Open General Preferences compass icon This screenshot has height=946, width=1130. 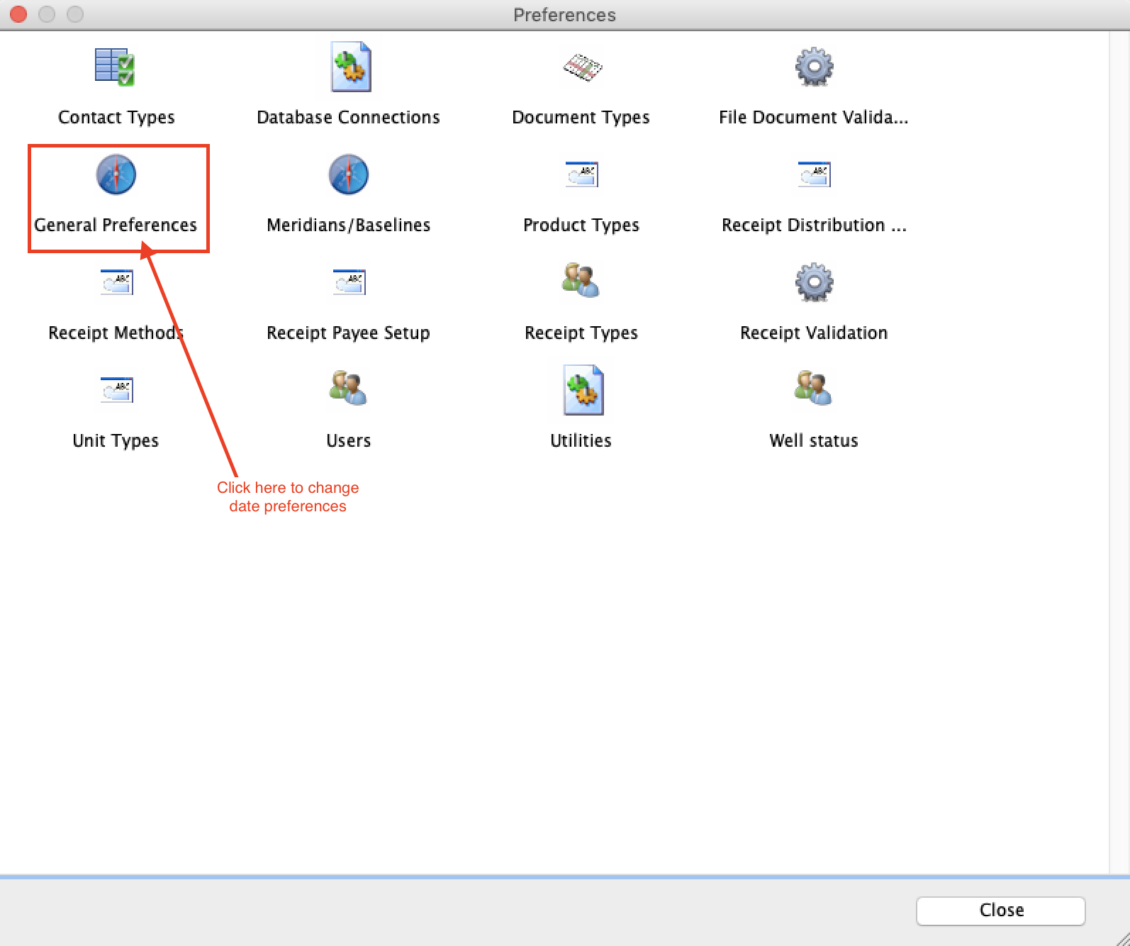(116, 174)
